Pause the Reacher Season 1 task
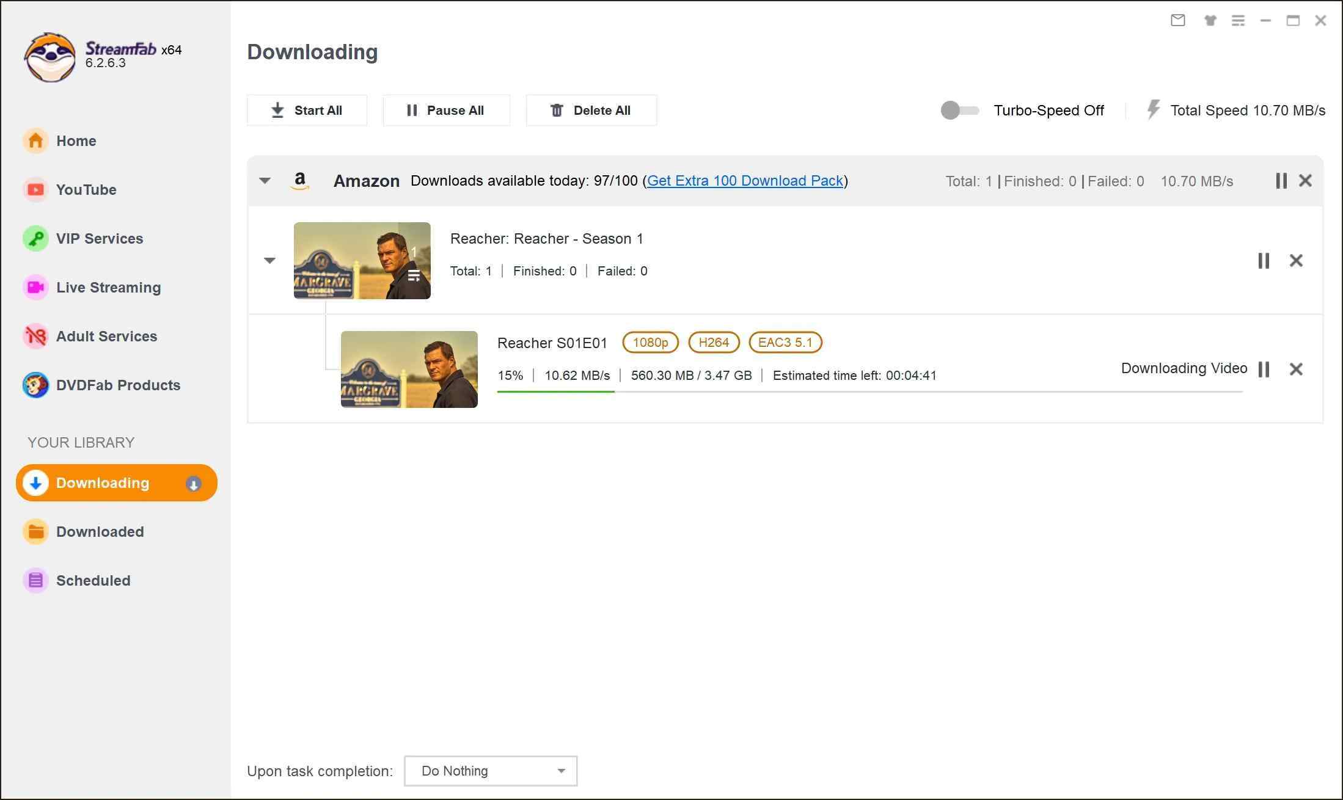1343x800 pixels. [x=1264, y=261]
